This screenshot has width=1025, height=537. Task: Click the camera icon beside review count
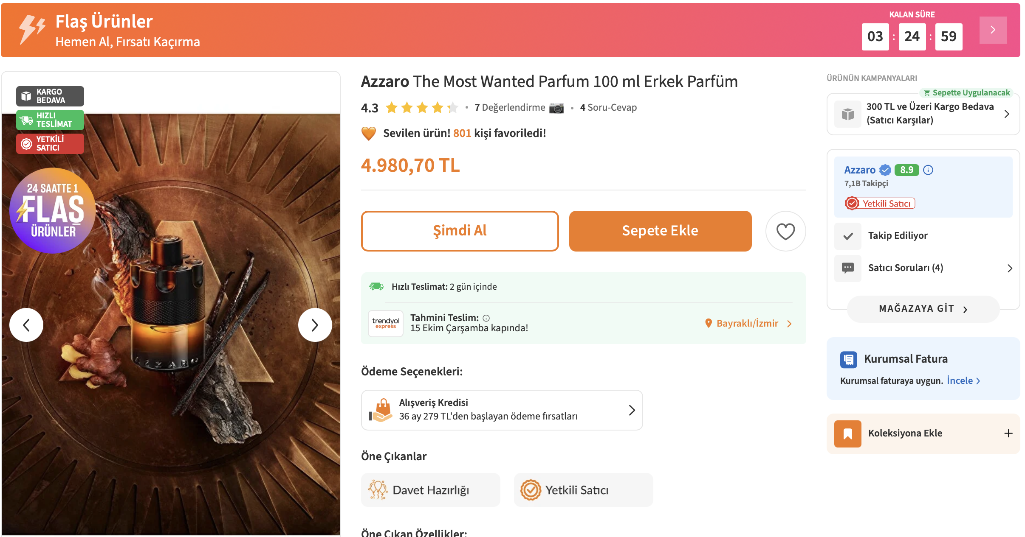(x=556, y=108)
